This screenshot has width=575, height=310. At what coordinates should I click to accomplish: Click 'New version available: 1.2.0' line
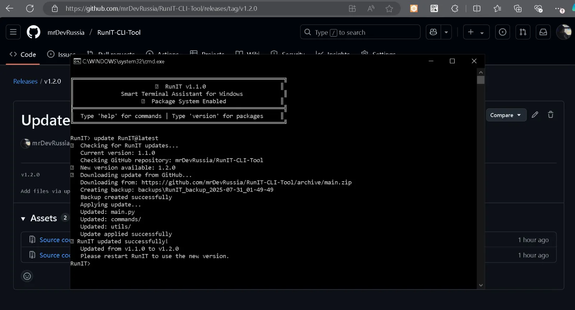point(128,168)
